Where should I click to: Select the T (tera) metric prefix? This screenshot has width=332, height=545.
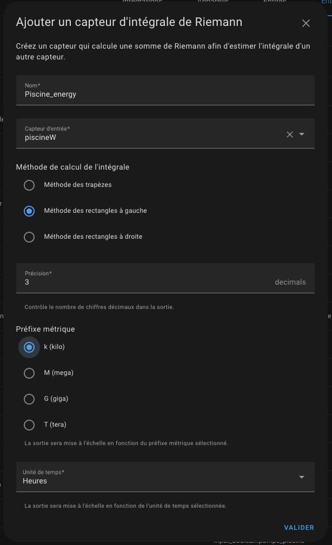coord(29,425)
